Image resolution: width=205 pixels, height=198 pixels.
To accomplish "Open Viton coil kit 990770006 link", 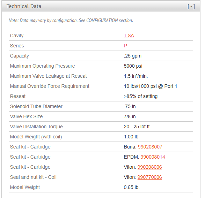I will [150, 177].
